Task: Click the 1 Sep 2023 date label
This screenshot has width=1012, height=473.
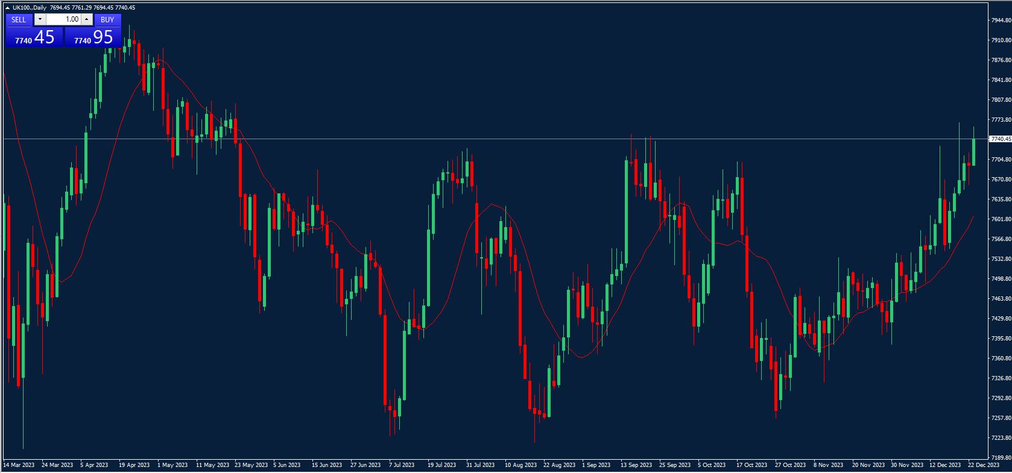Action: tap(596, 465)
